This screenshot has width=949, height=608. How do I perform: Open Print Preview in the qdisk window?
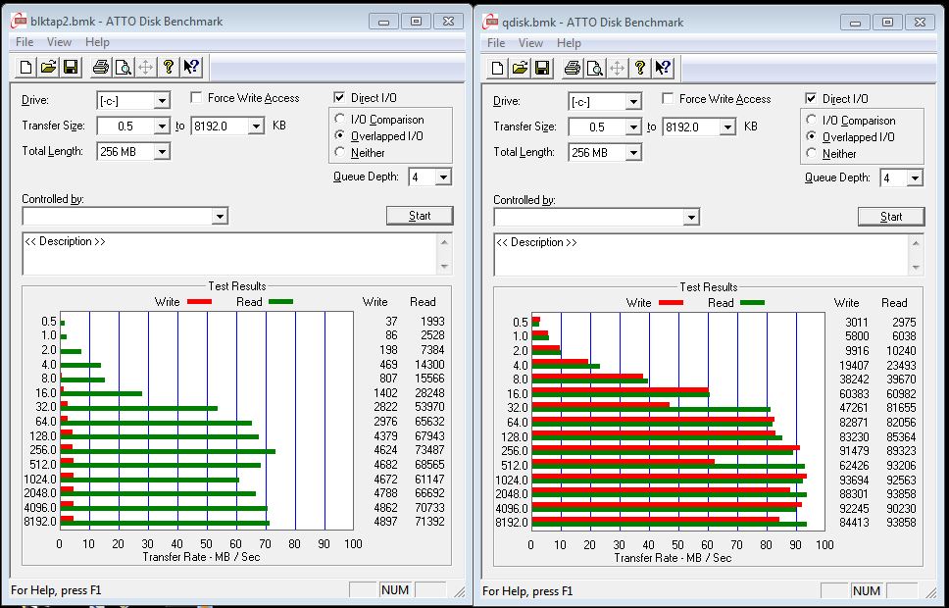point(594,68)
